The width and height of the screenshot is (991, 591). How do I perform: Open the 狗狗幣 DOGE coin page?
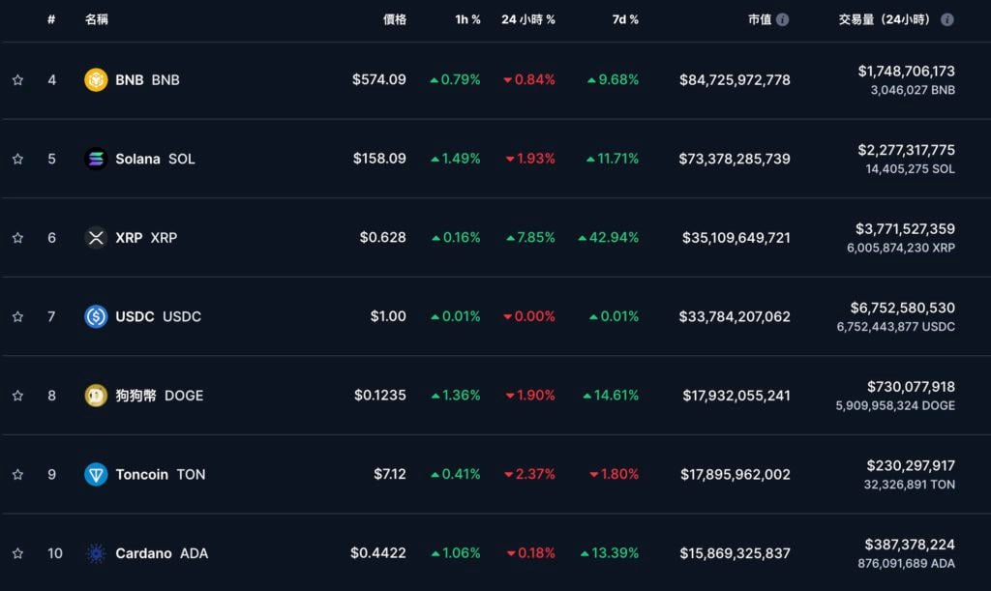159,396
